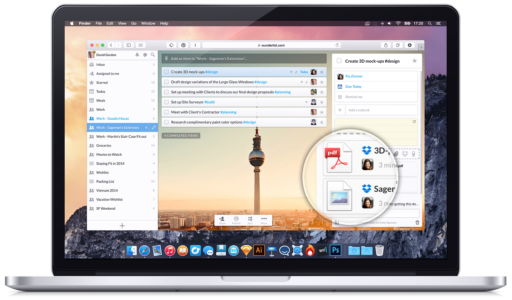Check off 'Set up meeting with Clients' task

click(x=166, y=92)
